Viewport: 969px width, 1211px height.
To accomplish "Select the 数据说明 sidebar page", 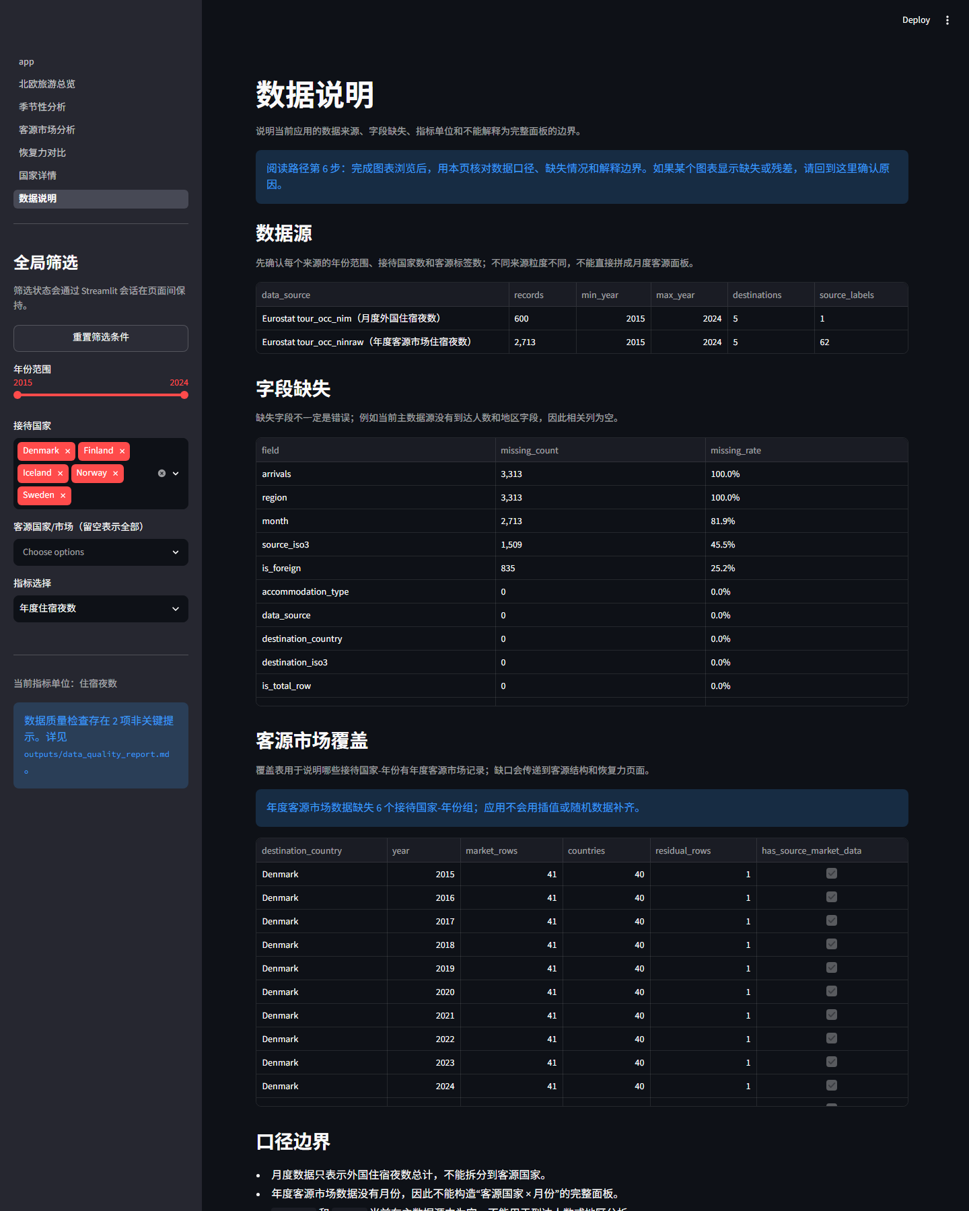I will click(101, 198).
